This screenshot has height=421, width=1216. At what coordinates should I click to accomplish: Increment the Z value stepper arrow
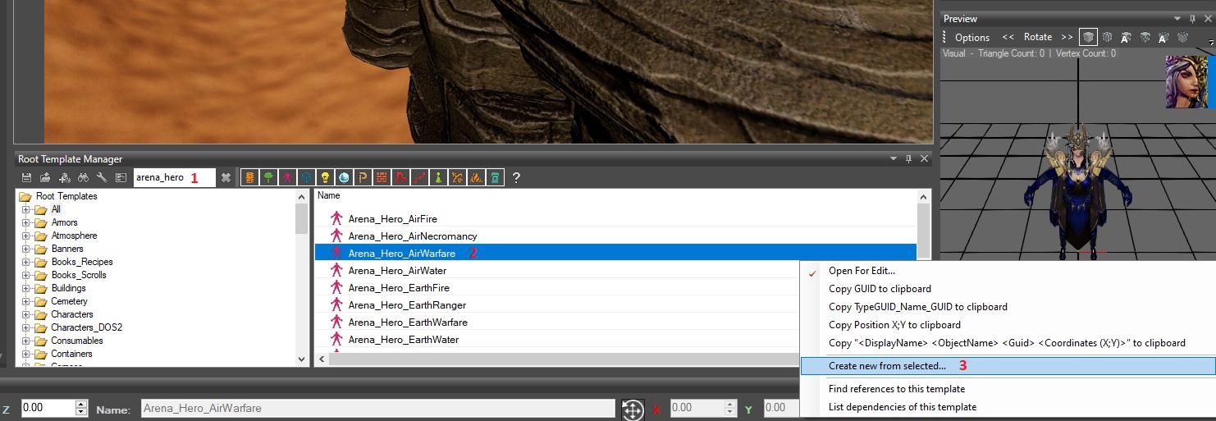click(81, 405)
